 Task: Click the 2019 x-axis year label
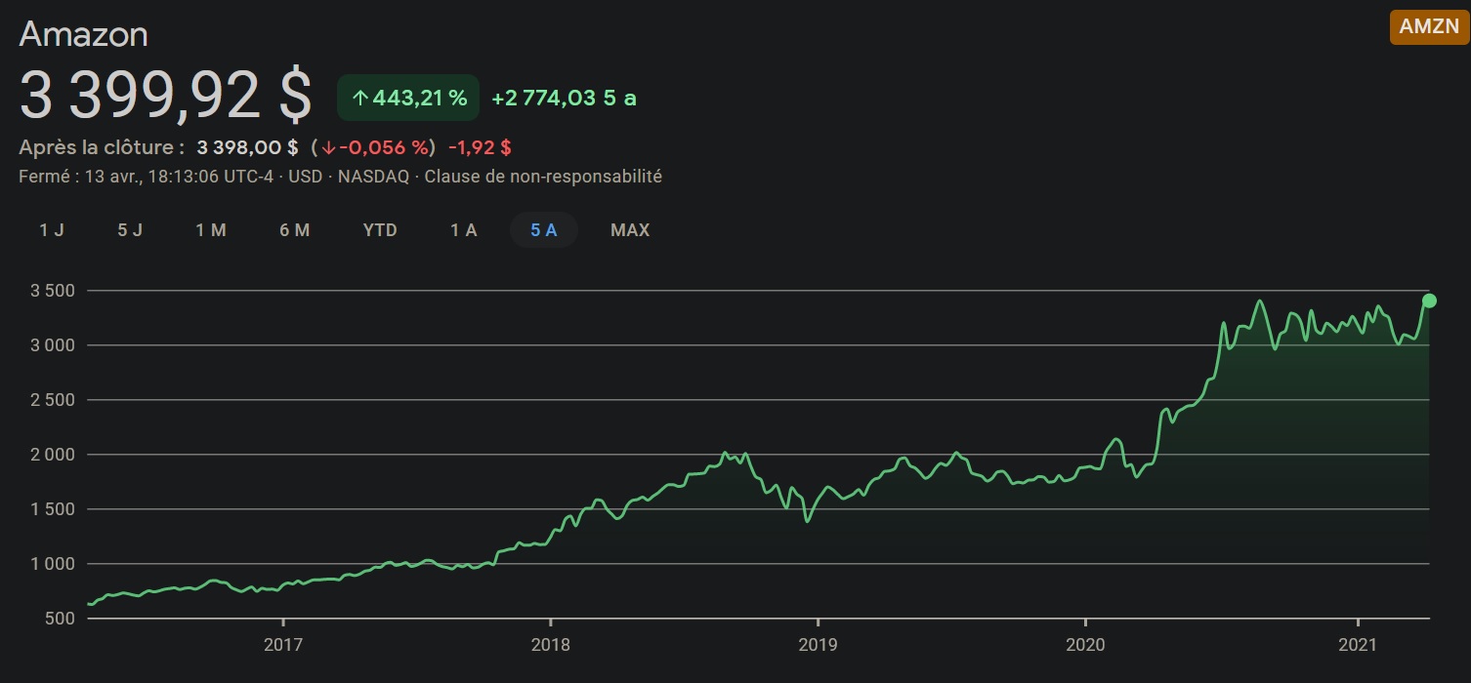(x=818, y=645)
